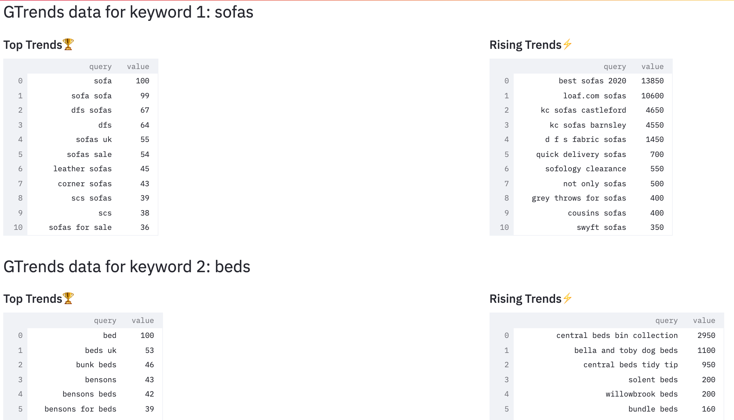Select 'bella and toby dog beds' row
The height and width of the screenshot is (420, 734).
pyautogui.click(x=607, y=350)
